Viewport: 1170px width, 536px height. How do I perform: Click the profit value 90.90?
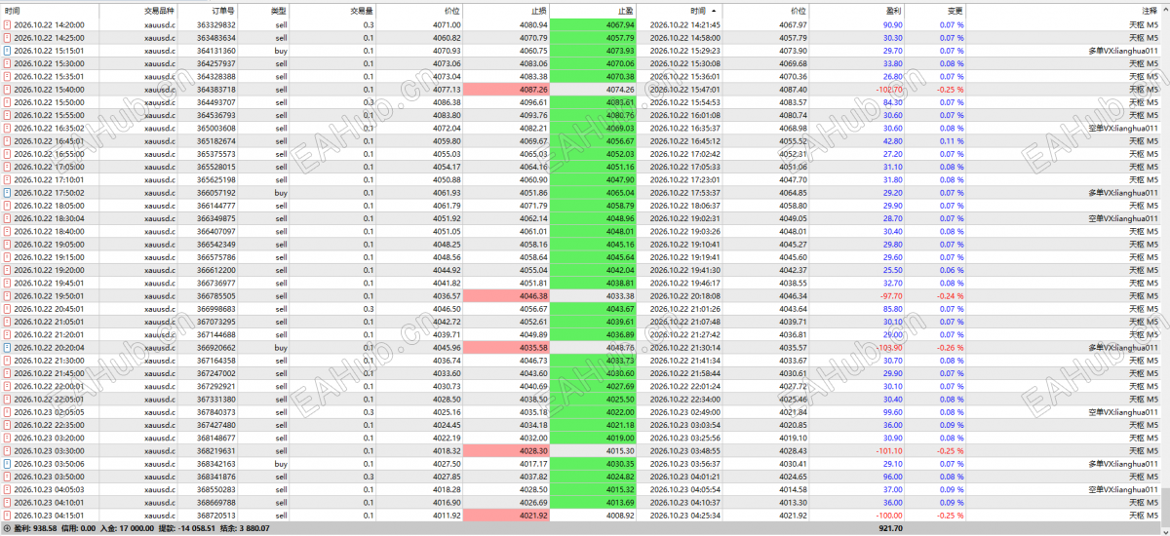(x=892, y=24)
